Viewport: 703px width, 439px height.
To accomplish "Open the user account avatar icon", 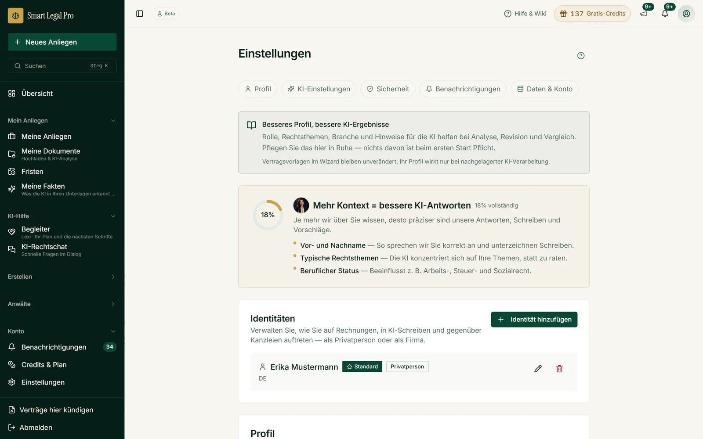I will 686,14.
